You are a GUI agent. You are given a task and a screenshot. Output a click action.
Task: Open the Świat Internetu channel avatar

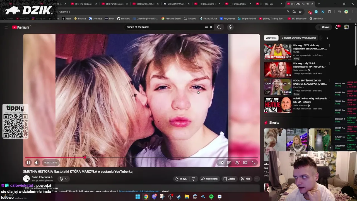click(26, 179)
